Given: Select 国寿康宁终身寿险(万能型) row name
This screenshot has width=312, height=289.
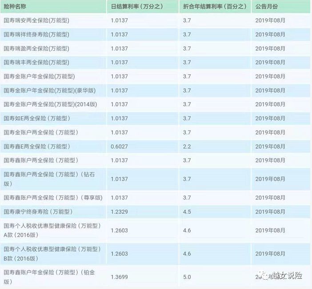Looking at the screenshot, I should (38, 212).
